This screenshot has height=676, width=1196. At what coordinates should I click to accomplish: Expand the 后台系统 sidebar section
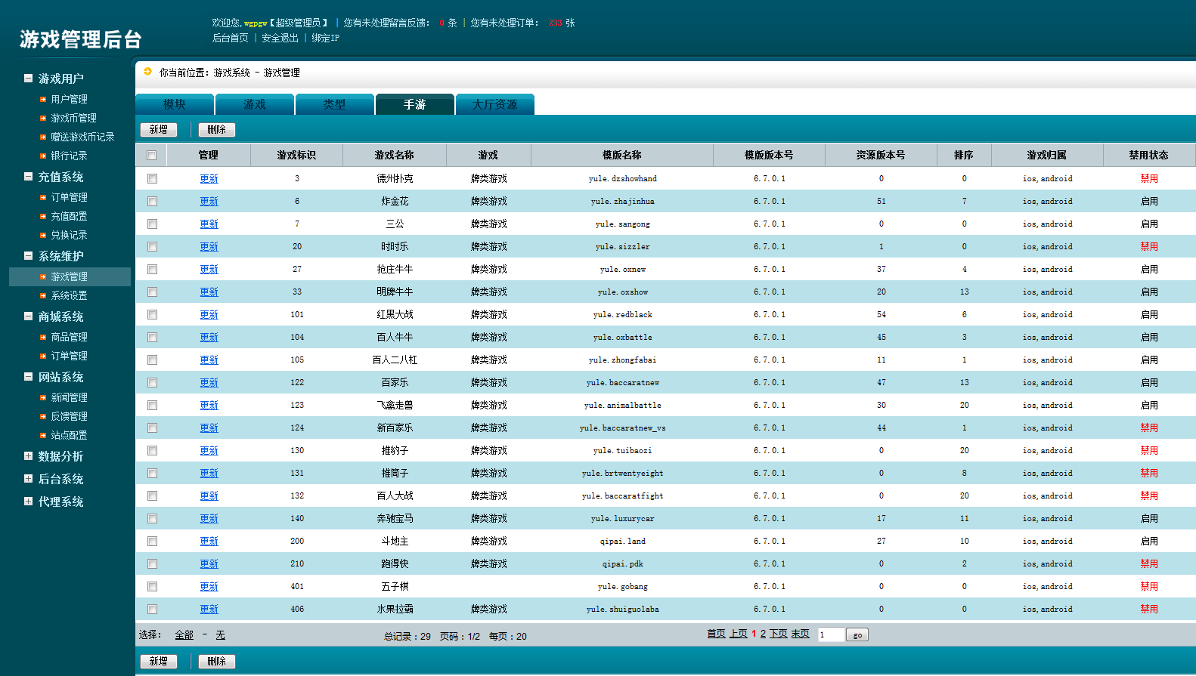[28, 479]
